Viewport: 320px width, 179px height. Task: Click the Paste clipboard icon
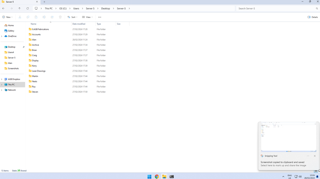click(x=36, y=17)
